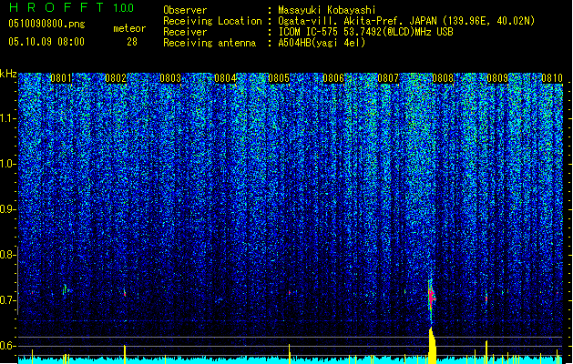Click the 0.7 kHz axis label

tap(8, 300)
